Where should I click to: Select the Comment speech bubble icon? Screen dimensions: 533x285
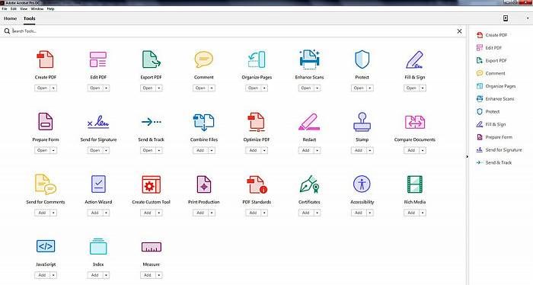click(x=203, y=59)
